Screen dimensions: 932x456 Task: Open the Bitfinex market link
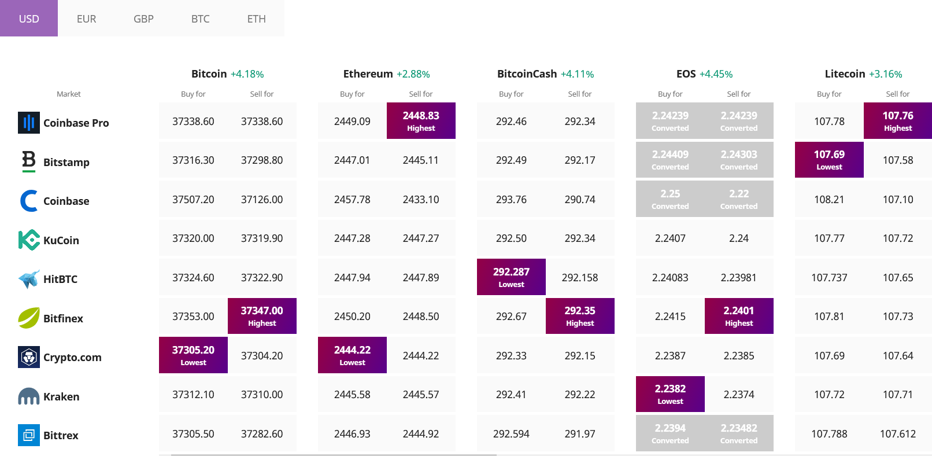coord(64,318)
